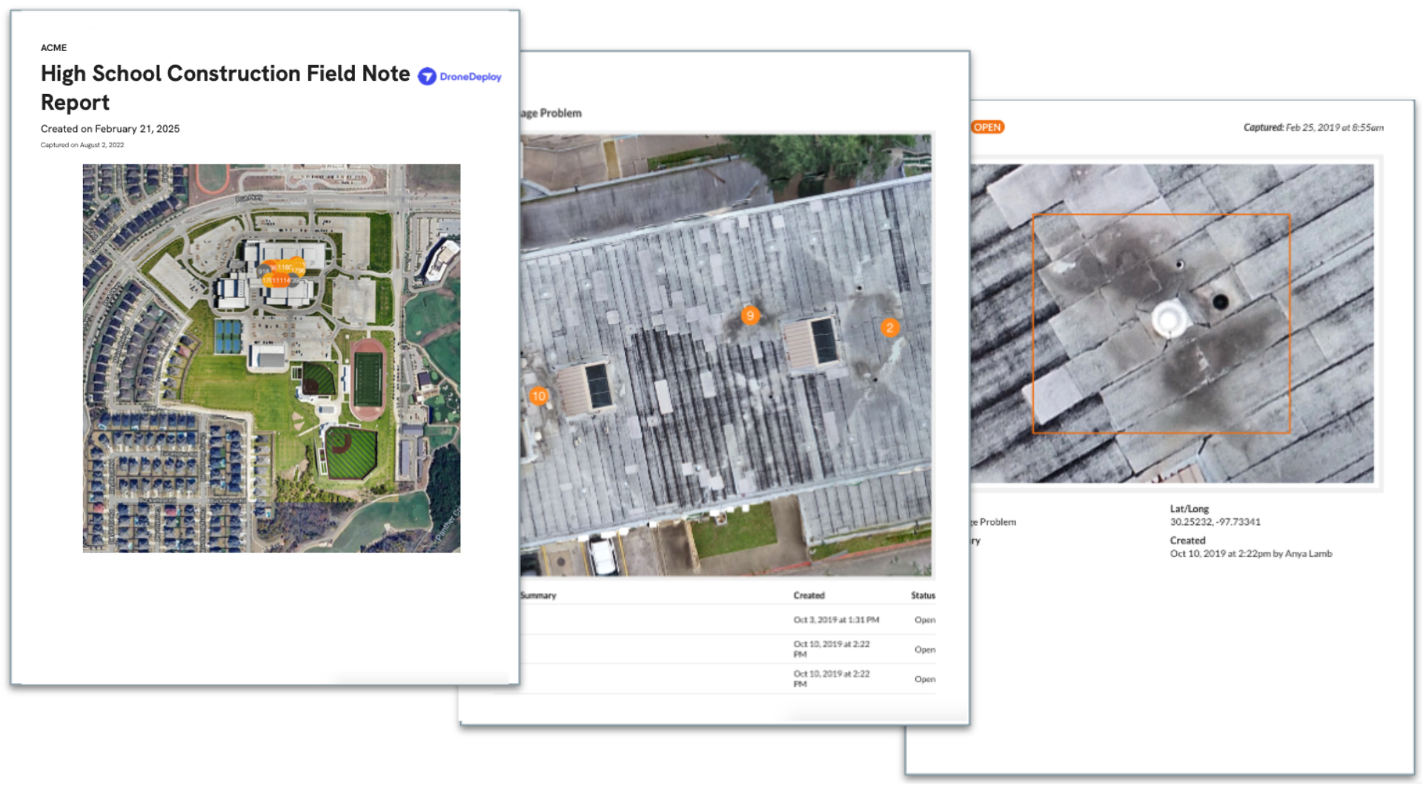Click the Lat/Long value 30.25232, -97.73341

1215,522
